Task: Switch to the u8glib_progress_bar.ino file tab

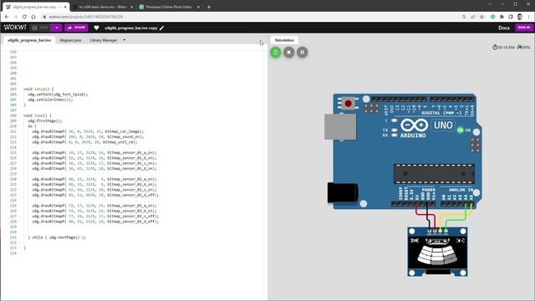Action: [29, 40]
